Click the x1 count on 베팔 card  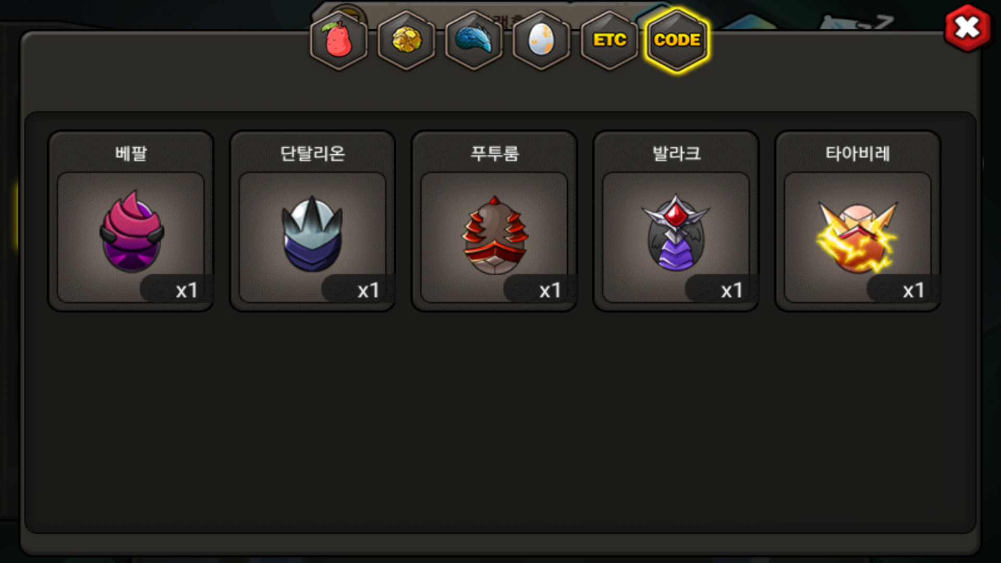pyautogui.click(x=186, y=290)
